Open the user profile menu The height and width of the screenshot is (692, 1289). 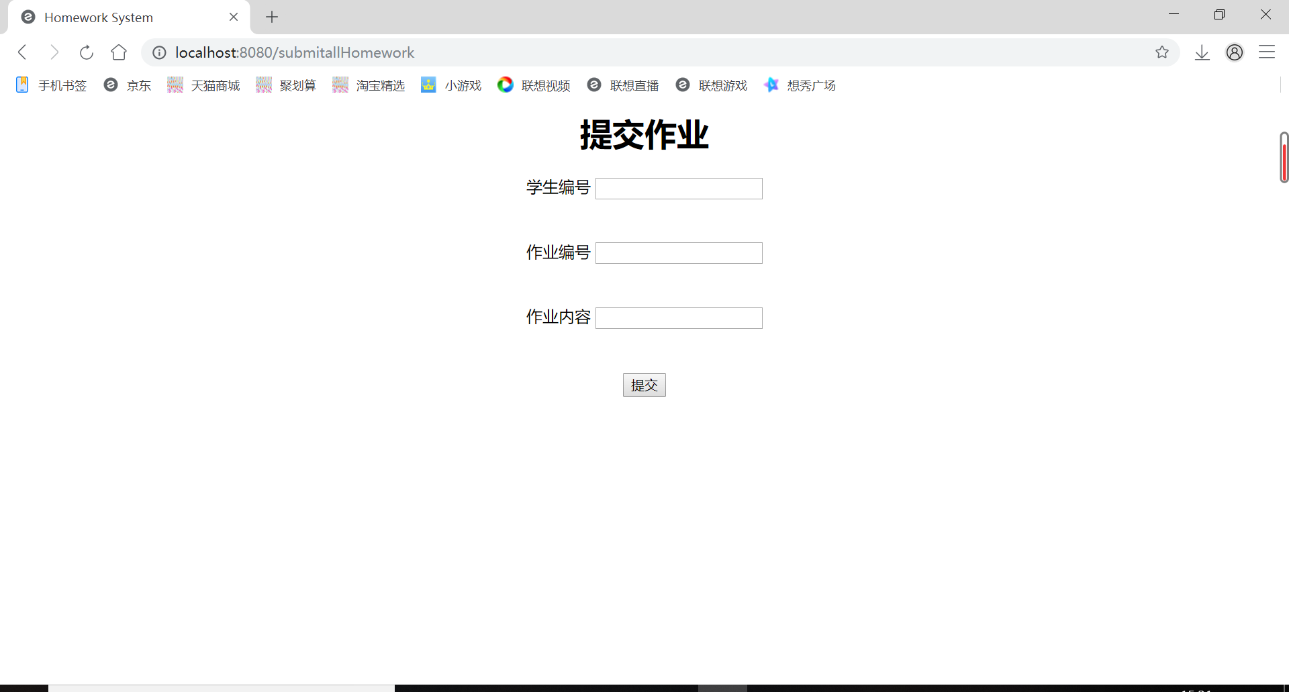1235,52
